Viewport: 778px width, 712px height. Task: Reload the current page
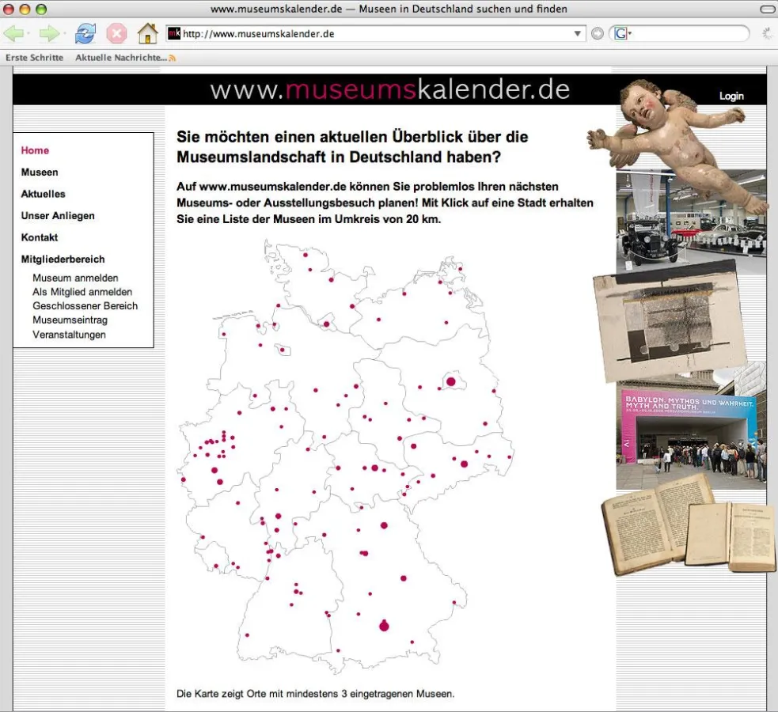click(x=84, y=33)
